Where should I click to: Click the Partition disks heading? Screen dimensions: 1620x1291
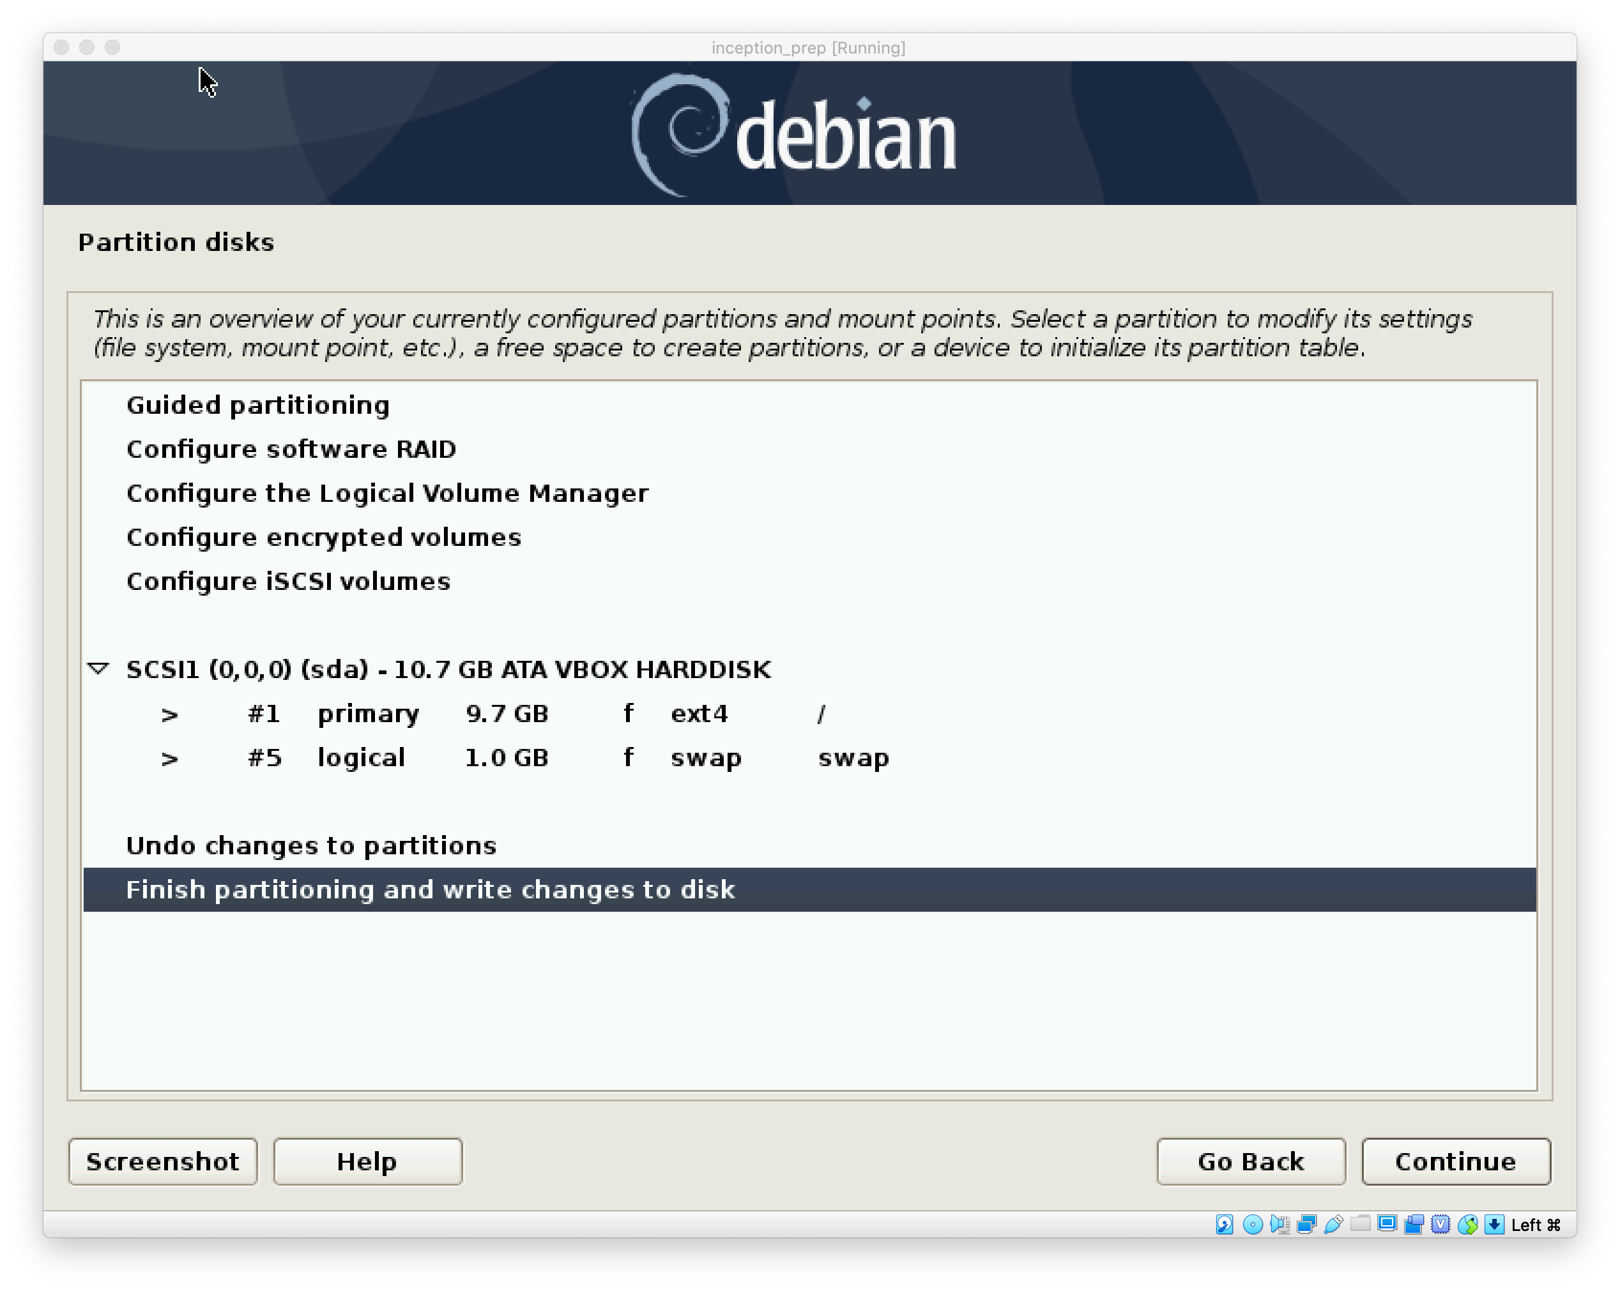click(x=176, y=243)
